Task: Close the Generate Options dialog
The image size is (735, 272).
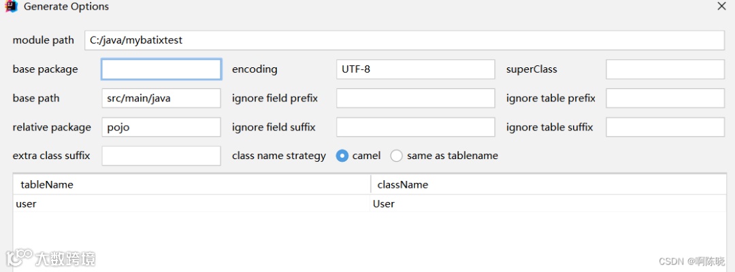Action: 721,6
